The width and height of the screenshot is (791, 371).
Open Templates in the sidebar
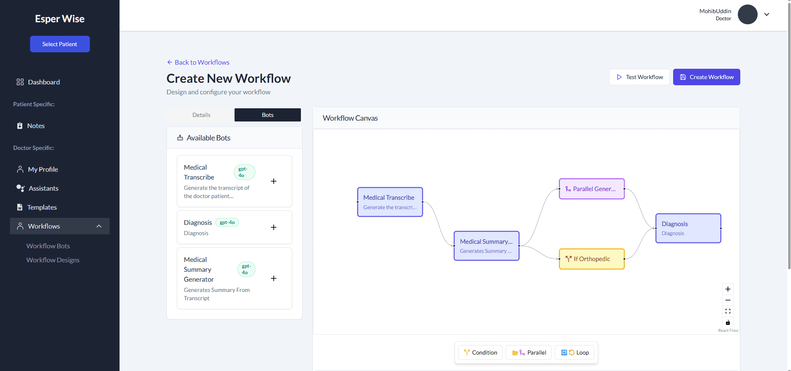[x=42, y=207]
